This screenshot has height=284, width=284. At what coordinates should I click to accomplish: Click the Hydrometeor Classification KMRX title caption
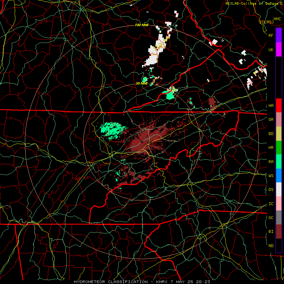coord(142,282)
